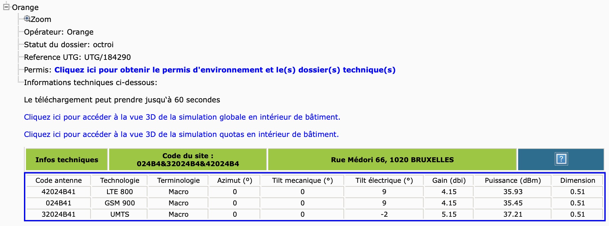Select the 'Reference UTG: UTG/184290' row
The image size is (609, 226).
(x=77, y=57)
